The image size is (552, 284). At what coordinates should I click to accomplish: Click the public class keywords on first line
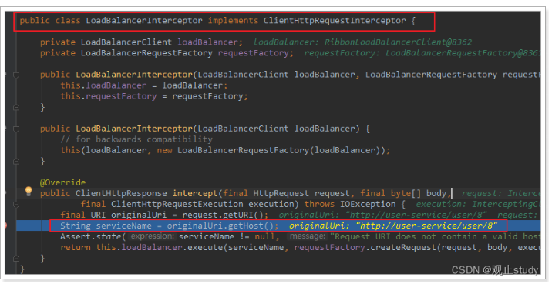coord(50,21)
